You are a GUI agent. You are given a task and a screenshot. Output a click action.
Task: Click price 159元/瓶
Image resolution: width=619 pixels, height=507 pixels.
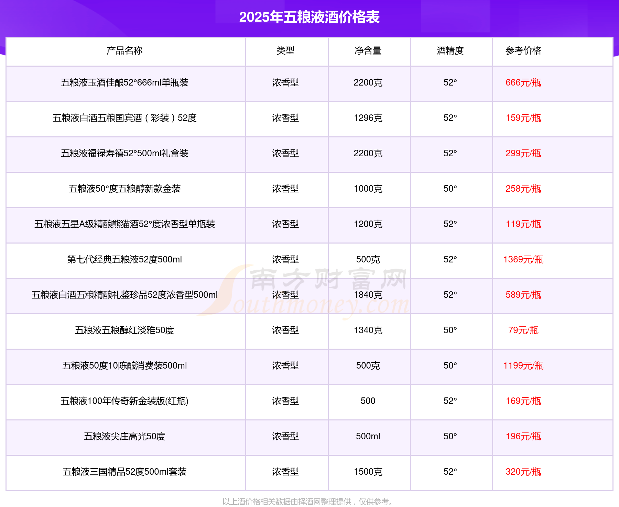tap(523, 118)
